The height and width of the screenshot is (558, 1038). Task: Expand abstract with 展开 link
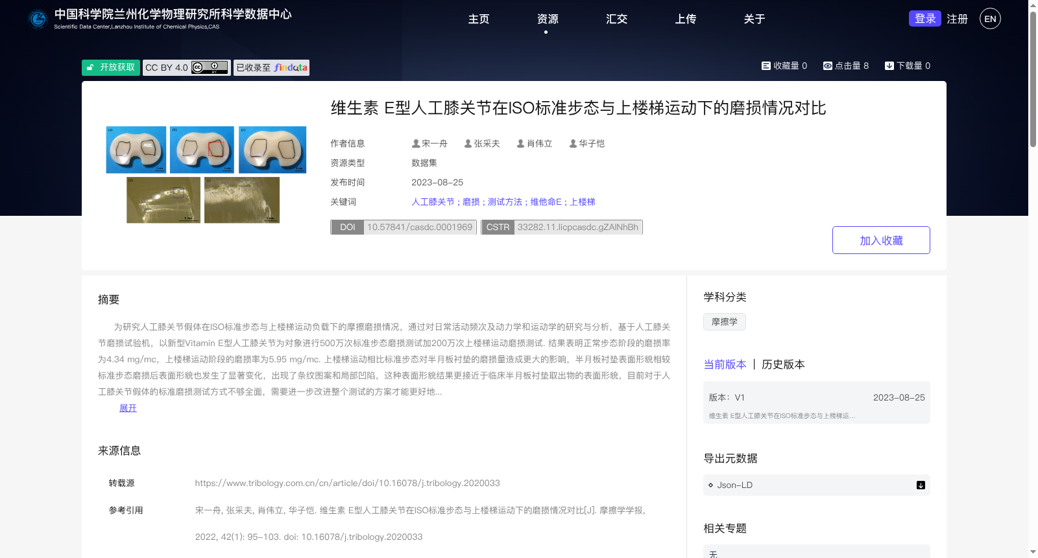click(x=128, y=408)
